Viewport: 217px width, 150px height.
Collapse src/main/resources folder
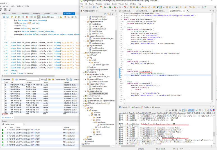83,53
